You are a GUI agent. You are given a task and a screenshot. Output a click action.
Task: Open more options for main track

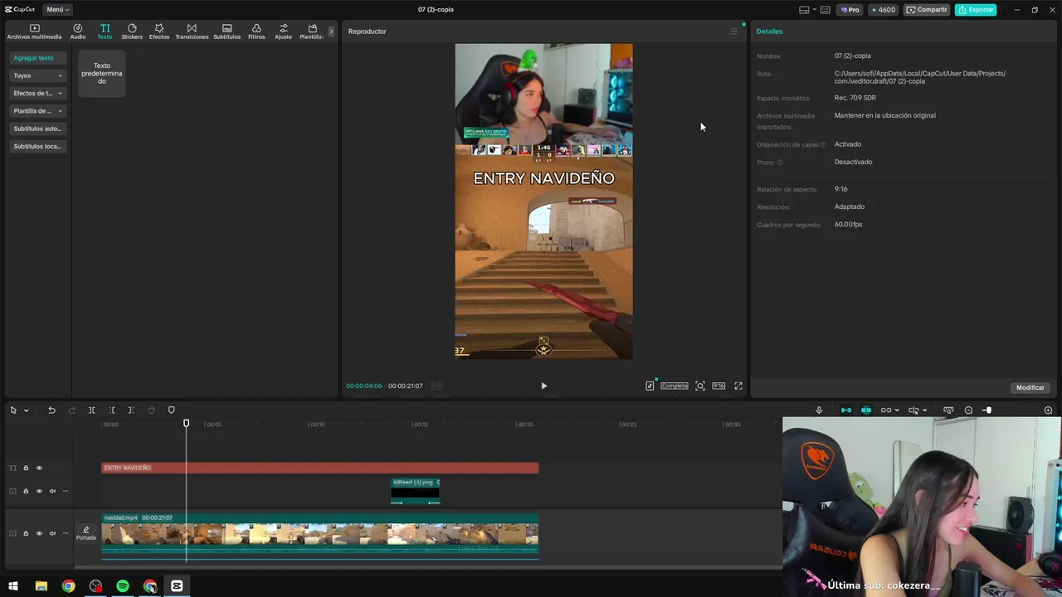[66, 533]
